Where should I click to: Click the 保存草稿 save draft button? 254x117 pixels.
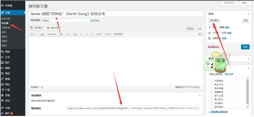[214, 21]
